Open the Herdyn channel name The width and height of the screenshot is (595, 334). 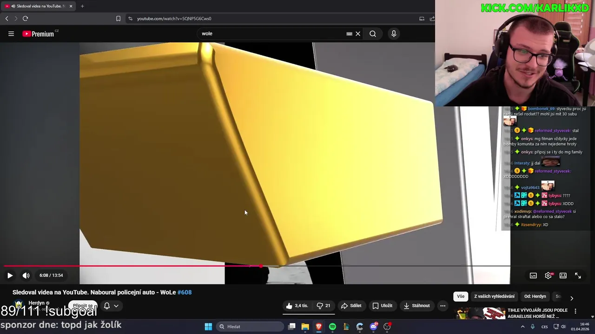[37, 303]
